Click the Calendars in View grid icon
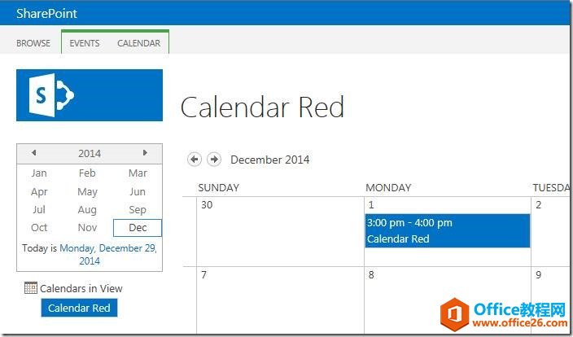The image size is (573, 337). (x=31, y=288)
